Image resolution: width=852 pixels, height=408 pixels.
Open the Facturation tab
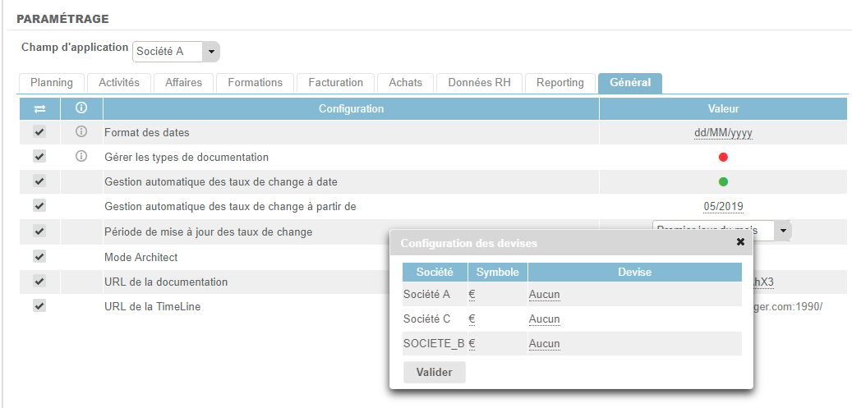[x=335, y=83]
